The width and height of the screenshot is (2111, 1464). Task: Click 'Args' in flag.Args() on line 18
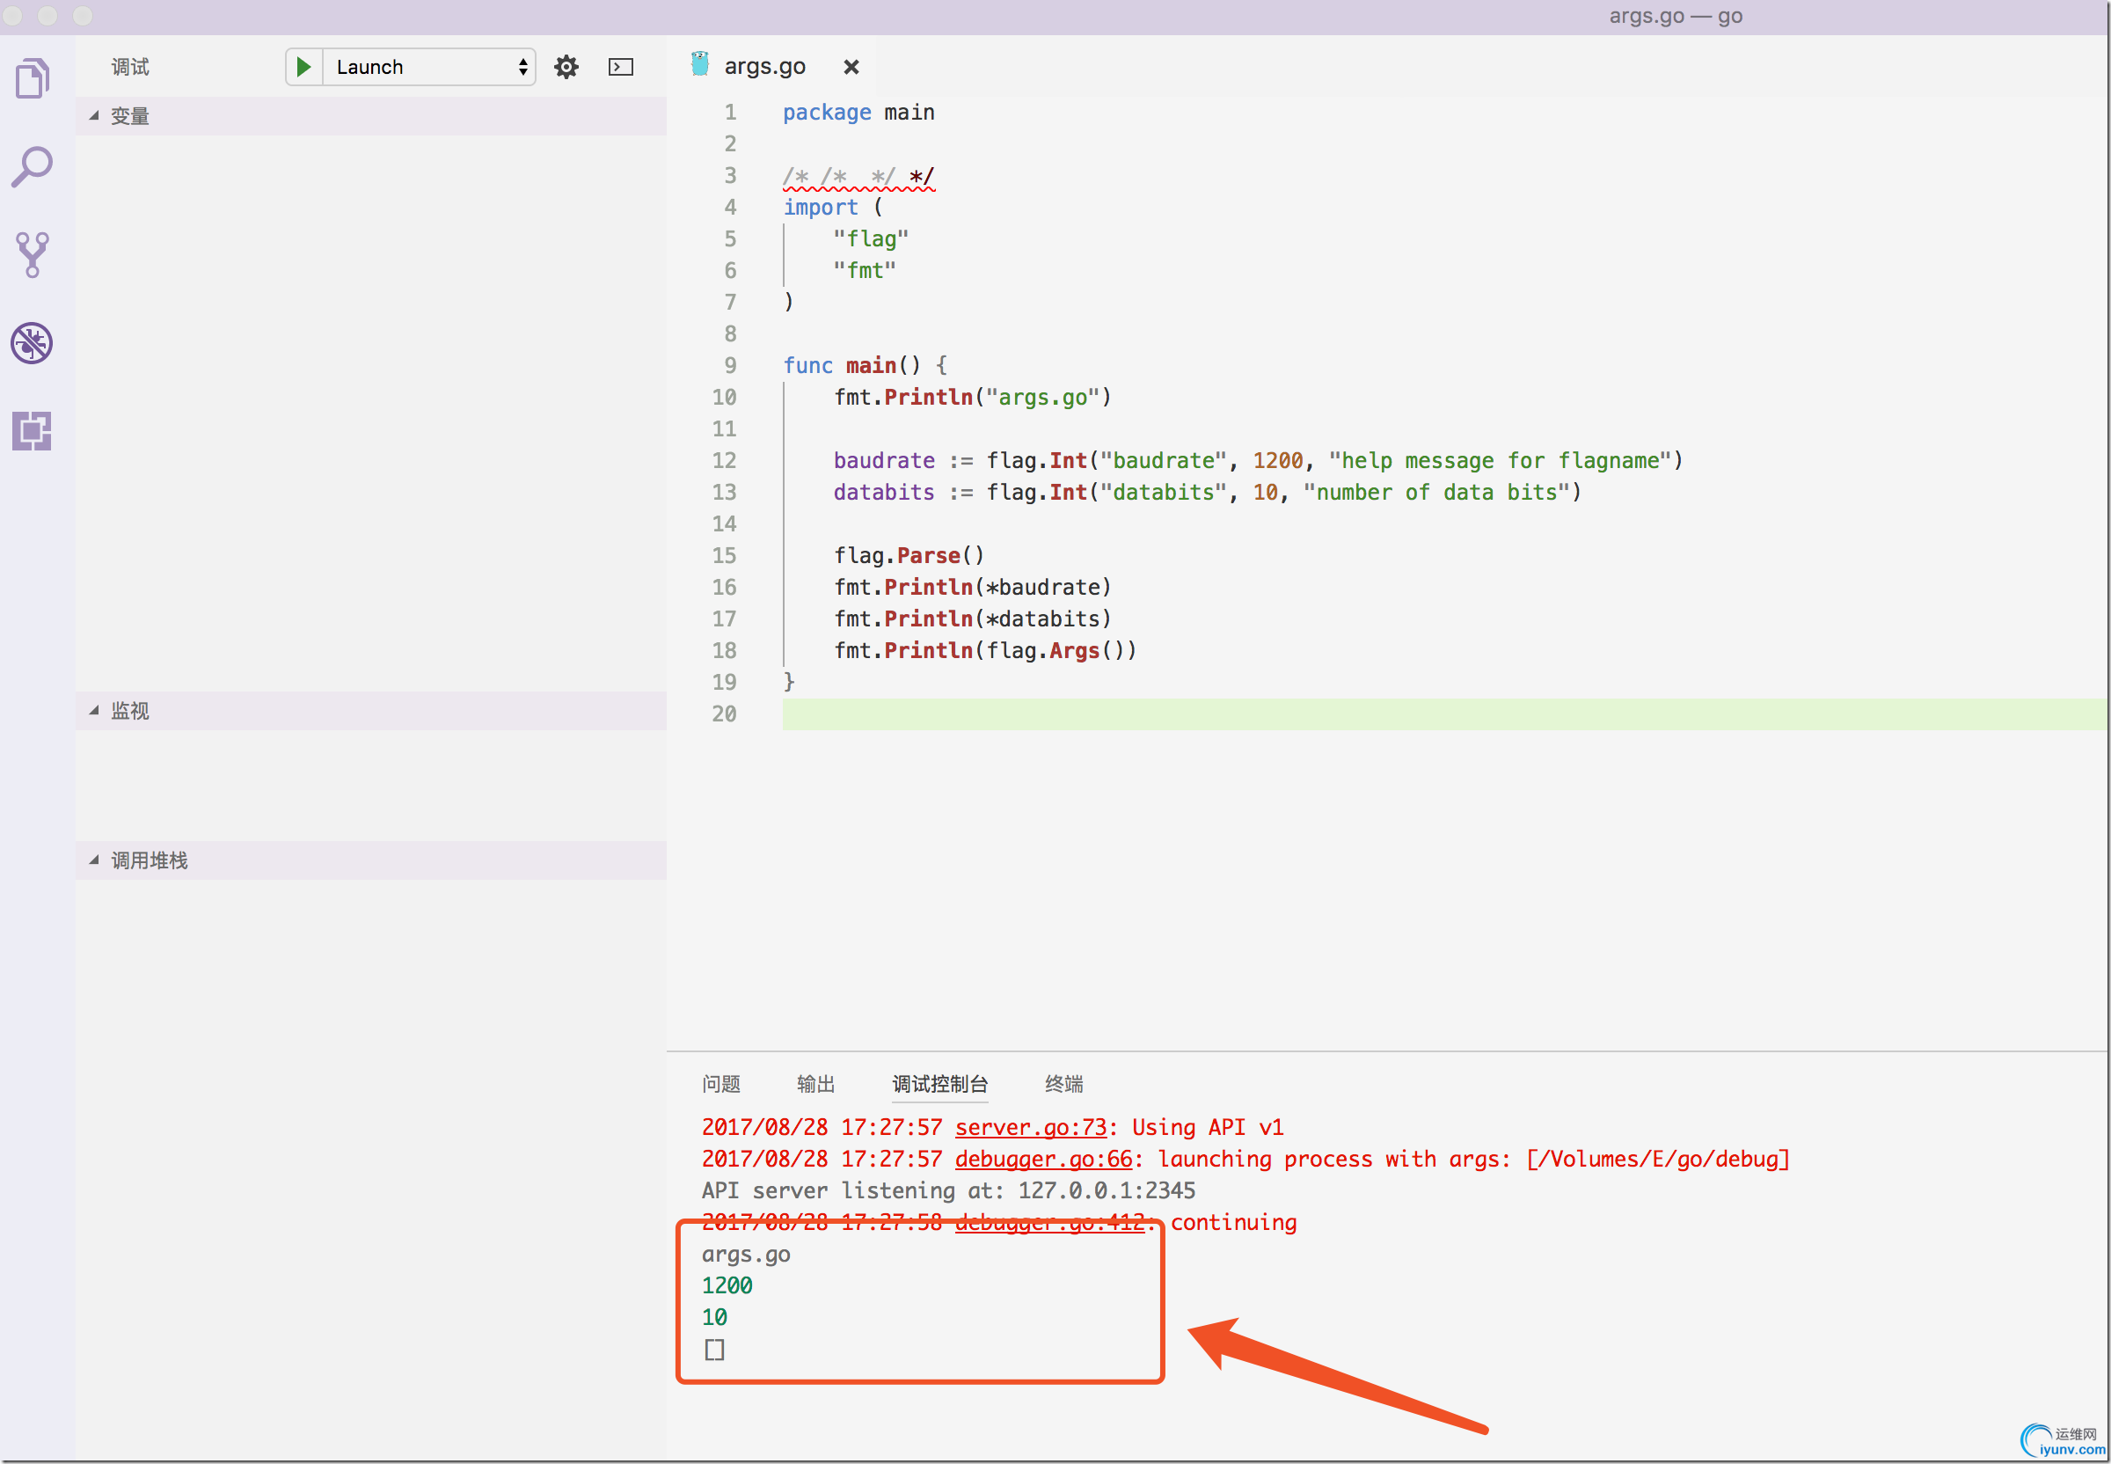(1074, 650)
